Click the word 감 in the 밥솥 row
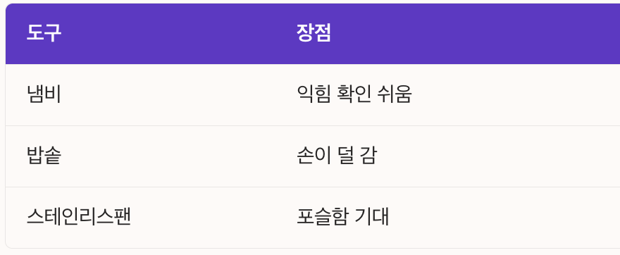The height and width of the screenshot is (255, 620). (368, 156)
